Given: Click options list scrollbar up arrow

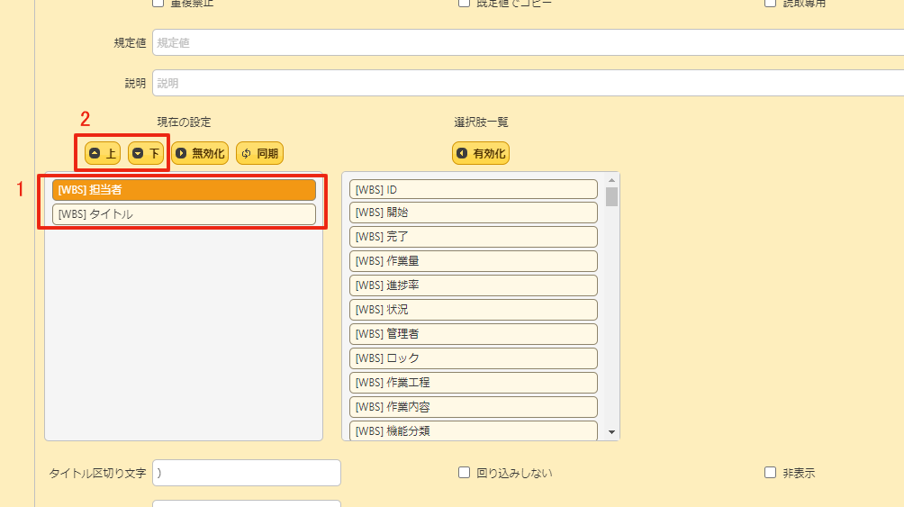Looking at the screenshot, I should (x=611, y=180).
